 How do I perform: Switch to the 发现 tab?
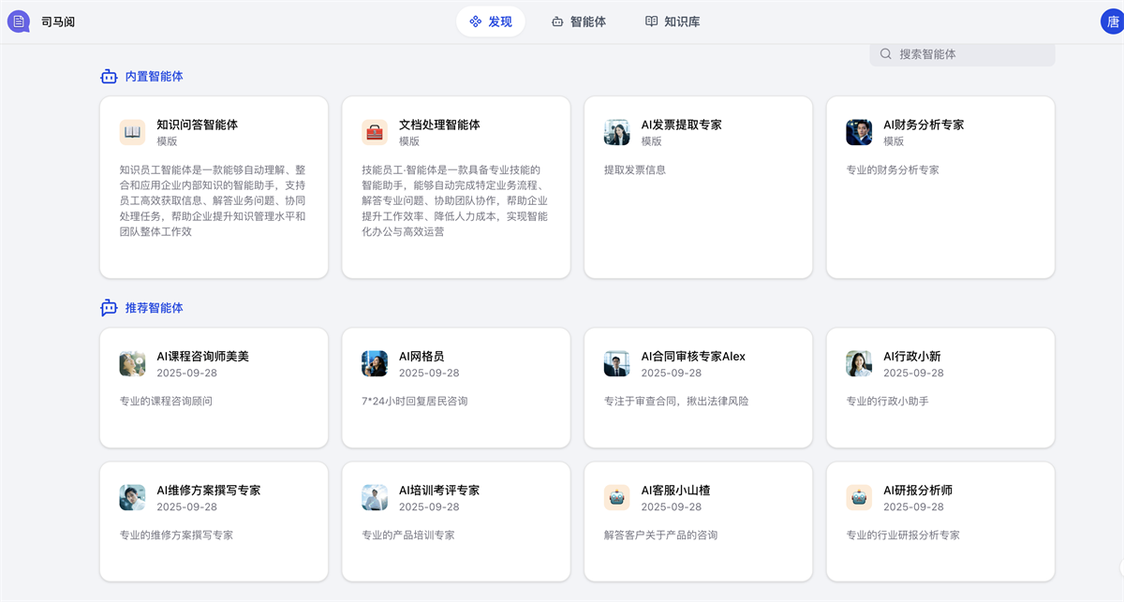pyautogui.click(x=491, y=22)
